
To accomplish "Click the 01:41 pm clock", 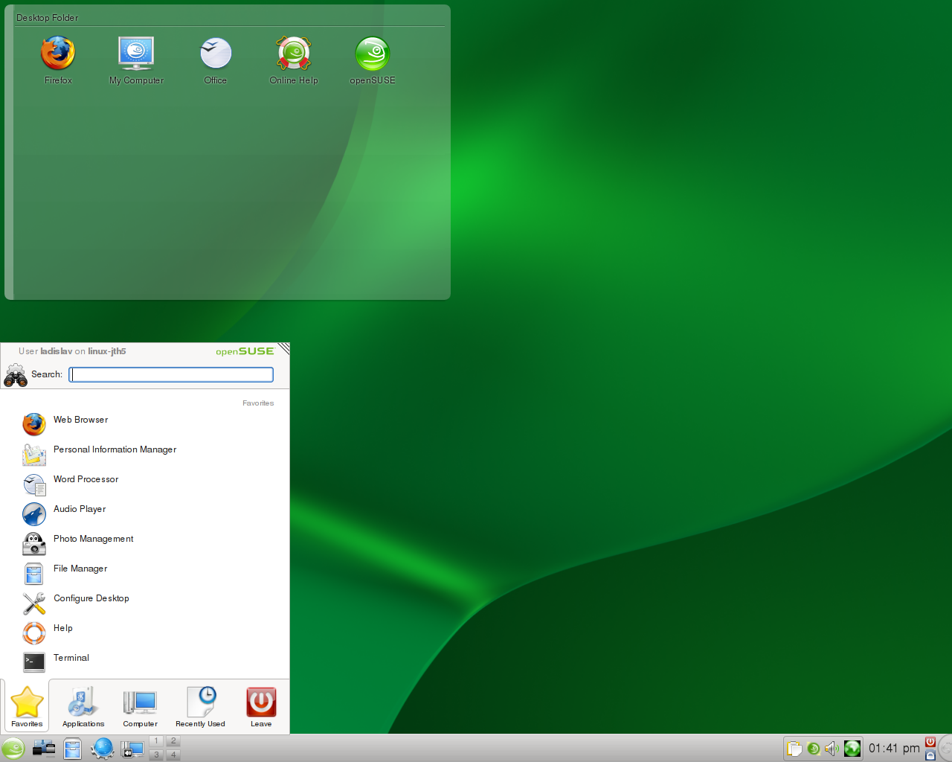I will 894,749.
